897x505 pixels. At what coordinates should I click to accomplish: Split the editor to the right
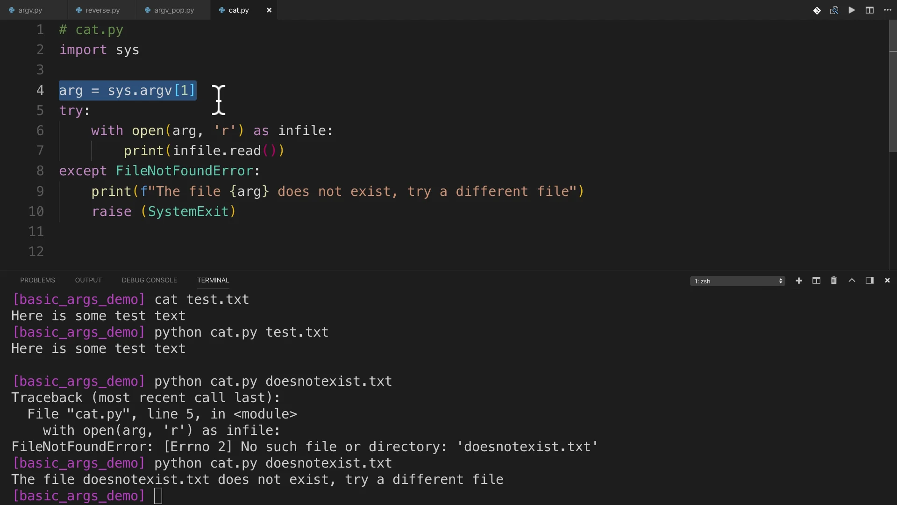pos(869,10)
